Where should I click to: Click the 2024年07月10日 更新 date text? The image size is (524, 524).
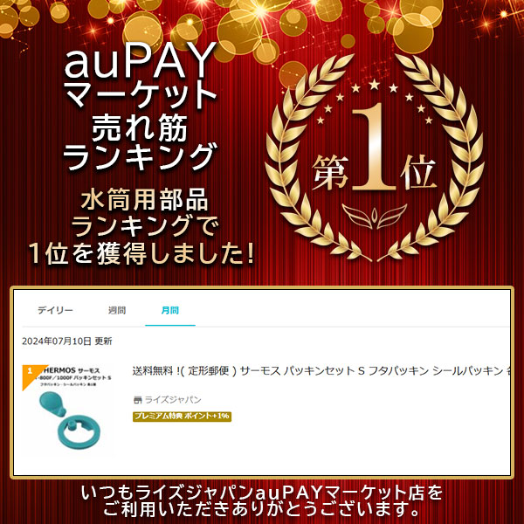tap(67, 341)
